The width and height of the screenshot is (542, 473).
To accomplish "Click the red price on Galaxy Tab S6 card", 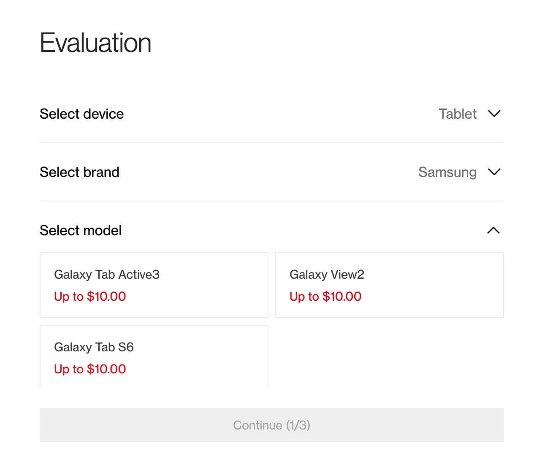I will pyautogui.click(x=90, y=369).
